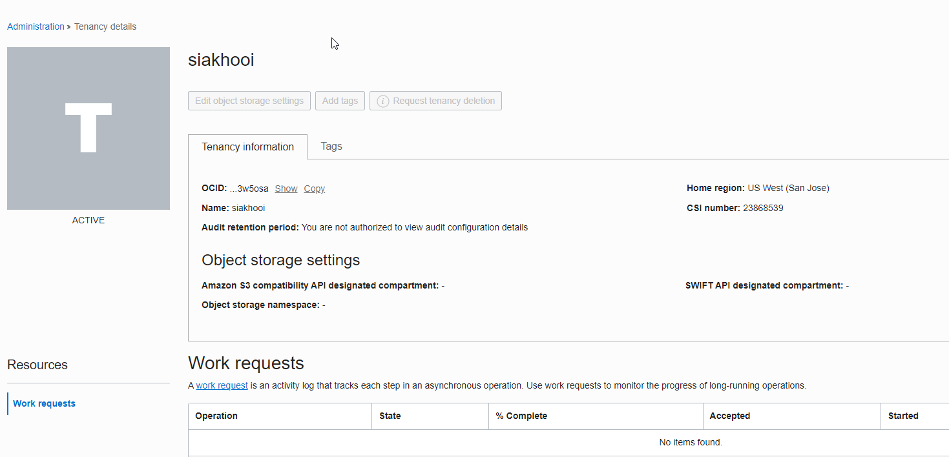Click the ACTIVE status label under the avatar
The height and width of the screenshot is (457, 949).
click(88, 219)
